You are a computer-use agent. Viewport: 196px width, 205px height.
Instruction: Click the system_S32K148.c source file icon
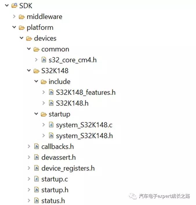click(x=51, y=125)
